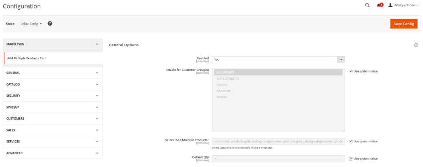Expand the SALES configuration section
This screenshot has width=423, height=167.
pos(53,130)
